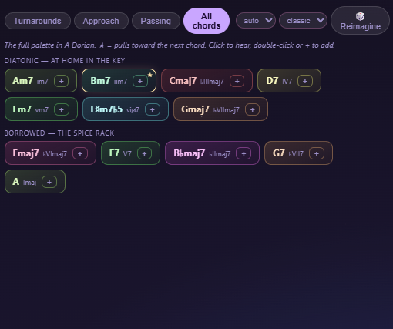393x329 pixels.
Task: Click the dice Reimagine button
Action: pyautogui.click(x=360, y=21)
